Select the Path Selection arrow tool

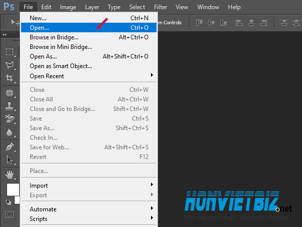tap(10, 160)
